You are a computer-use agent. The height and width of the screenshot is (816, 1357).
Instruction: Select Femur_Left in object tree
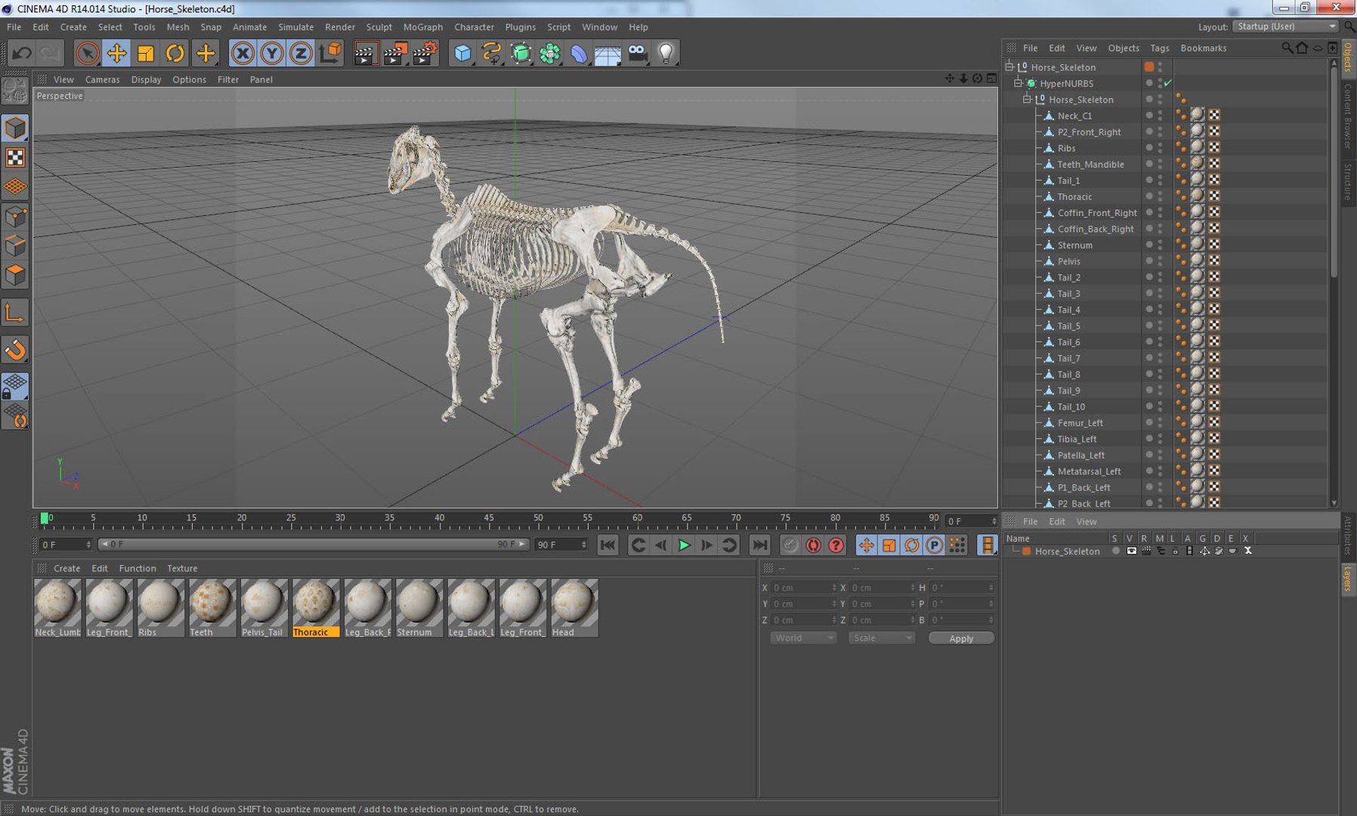1080,422
